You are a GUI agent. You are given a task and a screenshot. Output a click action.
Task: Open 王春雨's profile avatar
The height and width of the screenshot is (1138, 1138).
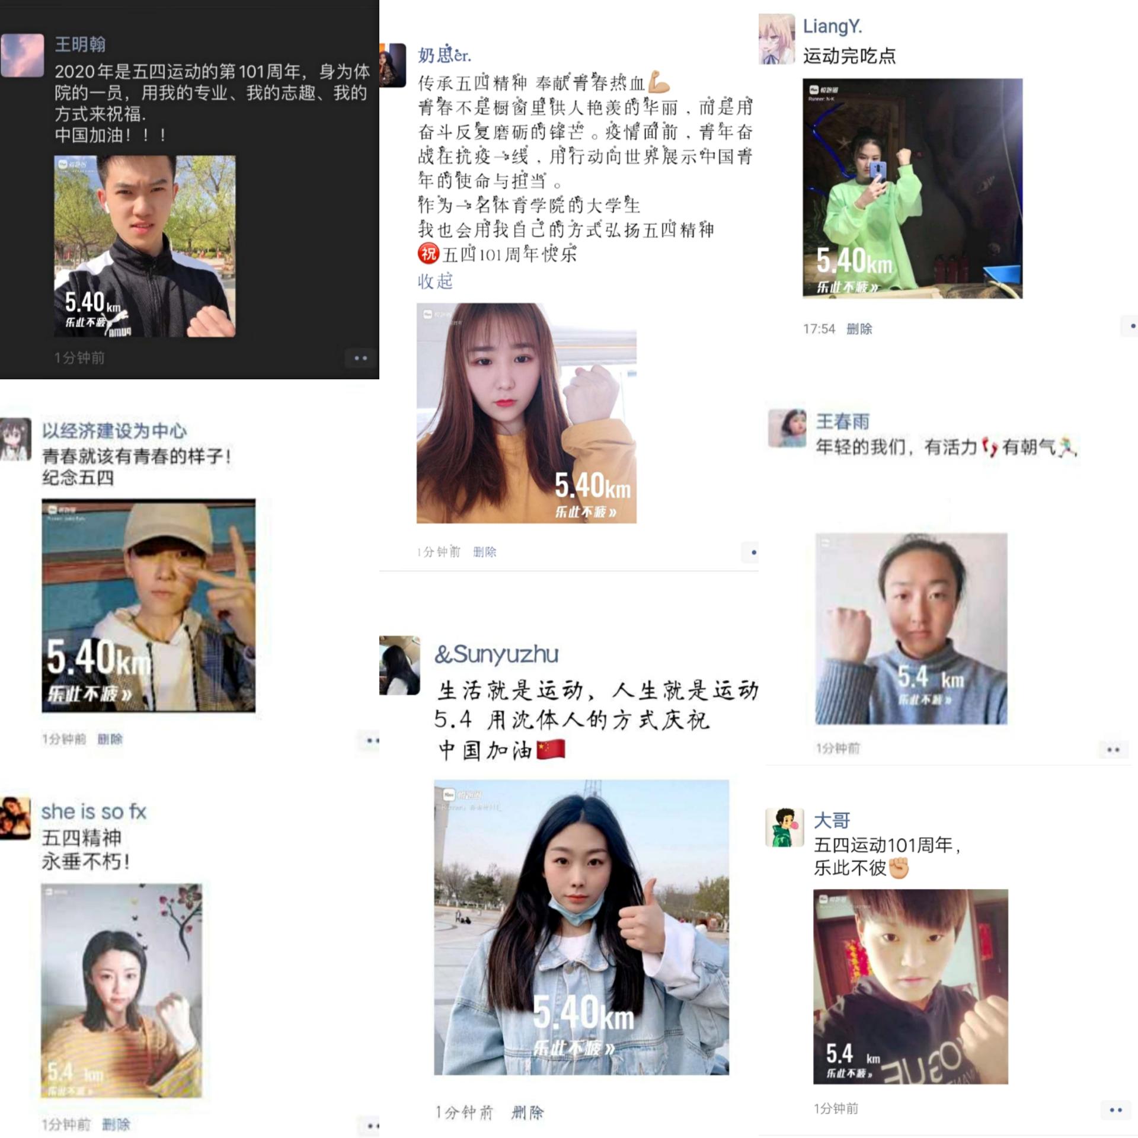click(x=787, y=427)
